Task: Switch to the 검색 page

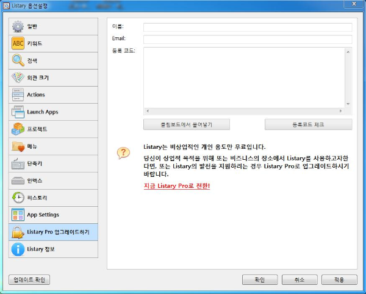Action: [53, 60]
